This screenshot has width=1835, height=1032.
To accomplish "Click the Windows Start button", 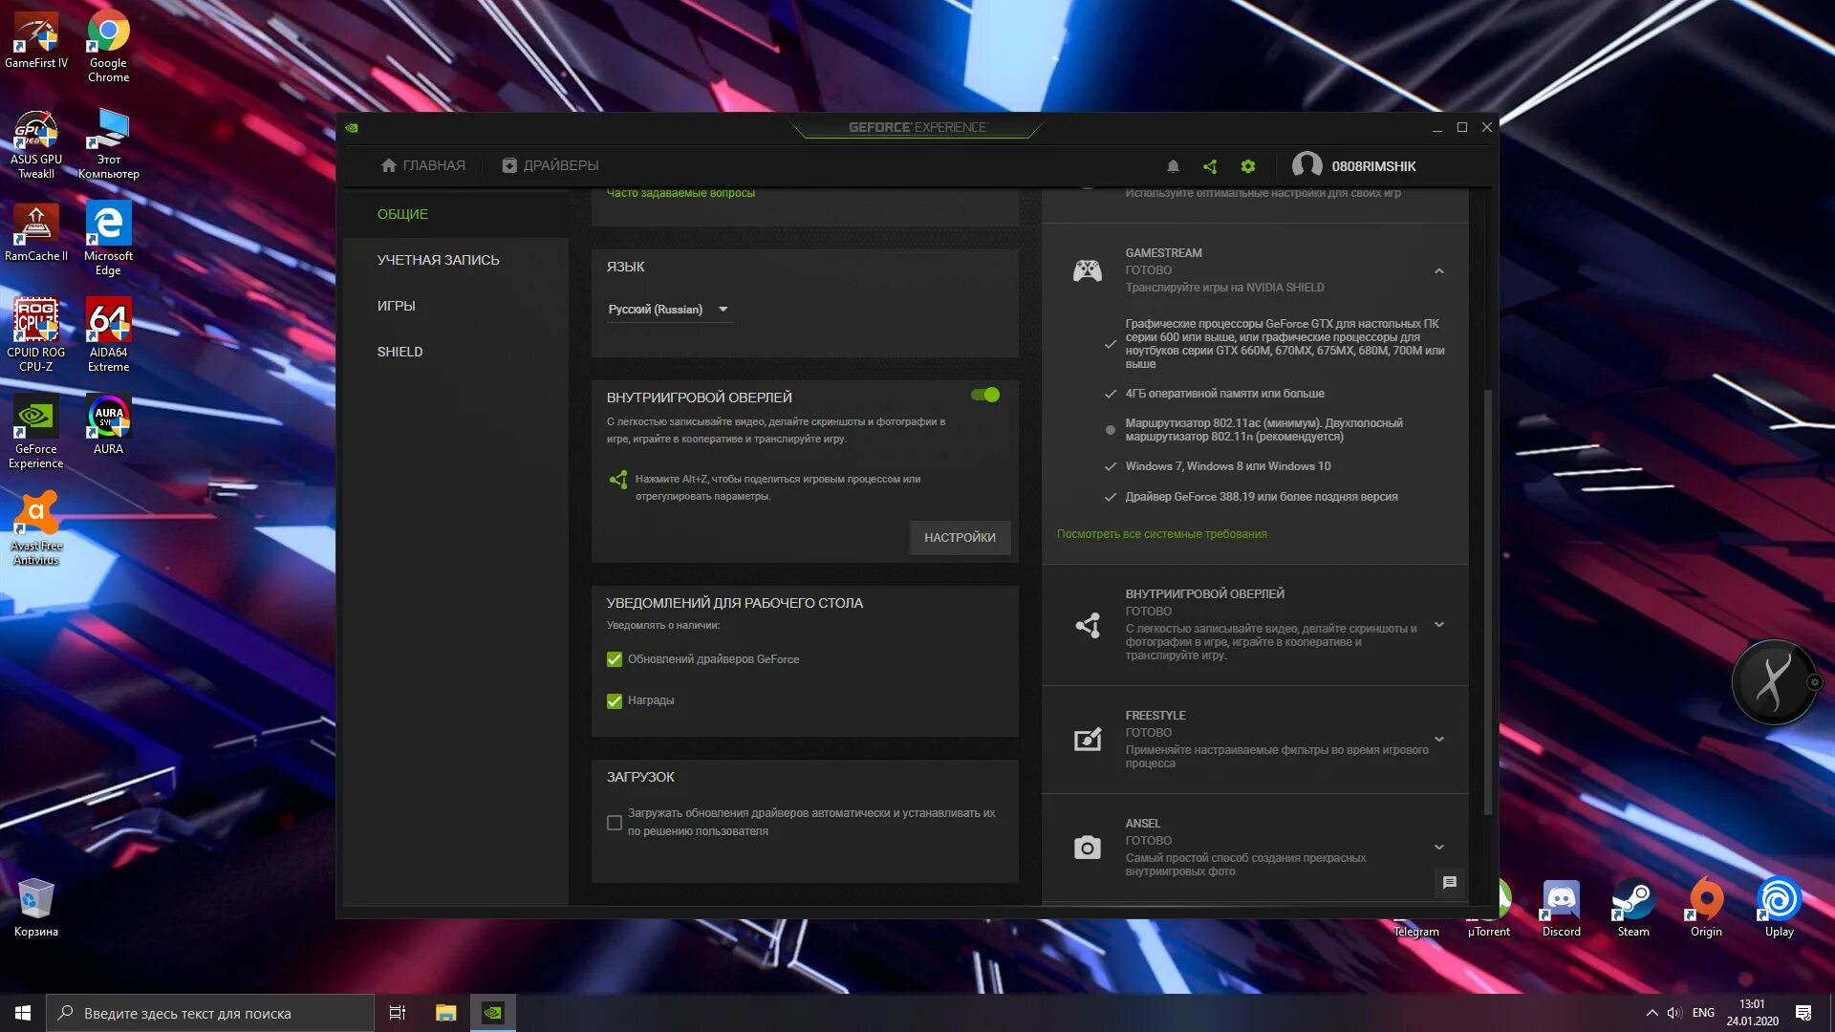I will tap(23, 1013).
